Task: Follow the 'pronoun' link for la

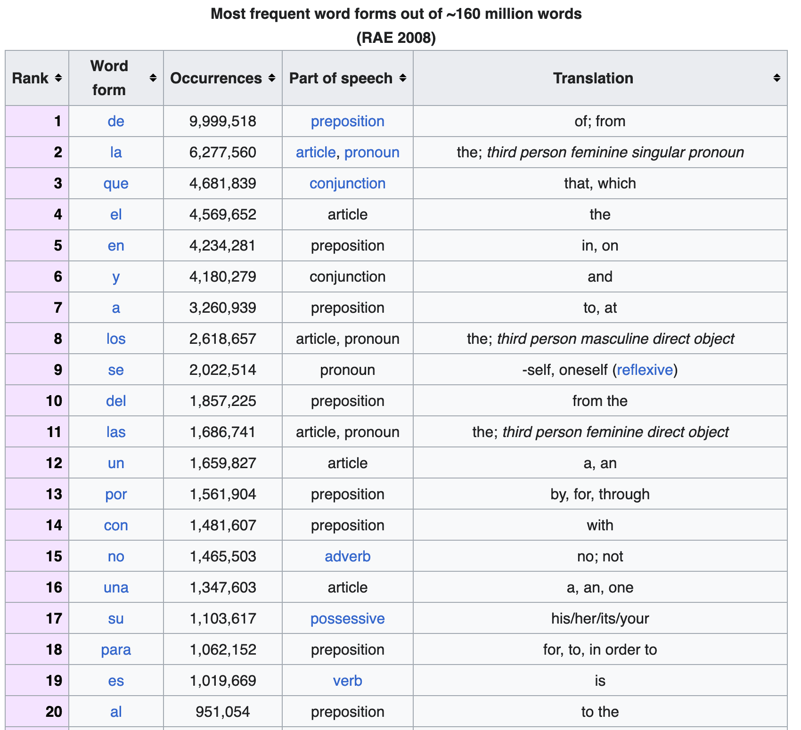Action: (372, 153)
